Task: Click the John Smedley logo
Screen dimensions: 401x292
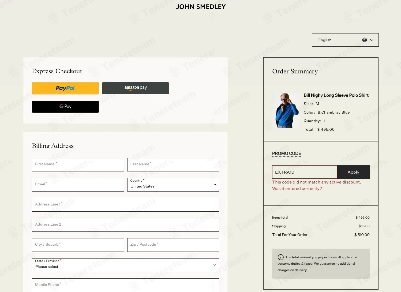Action: coord(201,7)
